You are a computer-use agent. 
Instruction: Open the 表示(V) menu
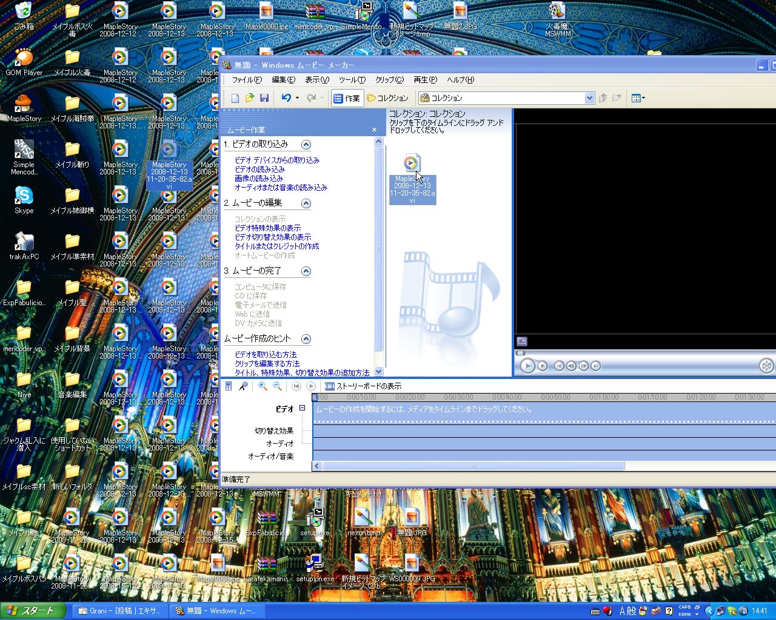(x=317, y=80)
